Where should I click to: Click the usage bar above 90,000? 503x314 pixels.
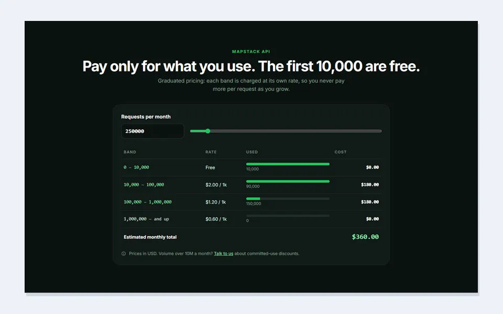point(288,182)
